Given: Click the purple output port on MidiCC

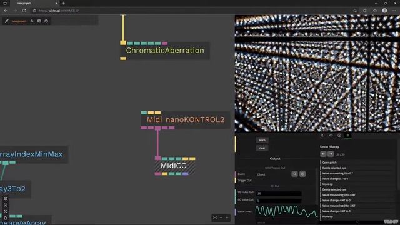Looking at the screenshot, I should 186,174.
